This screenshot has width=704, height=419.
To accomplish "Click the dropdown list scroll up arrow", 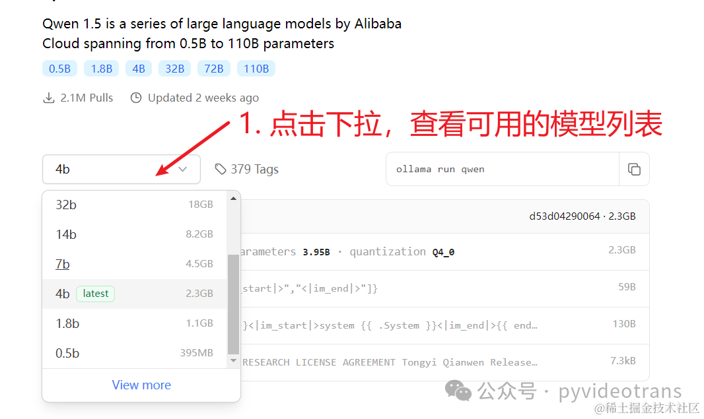I will click(233, 199).
